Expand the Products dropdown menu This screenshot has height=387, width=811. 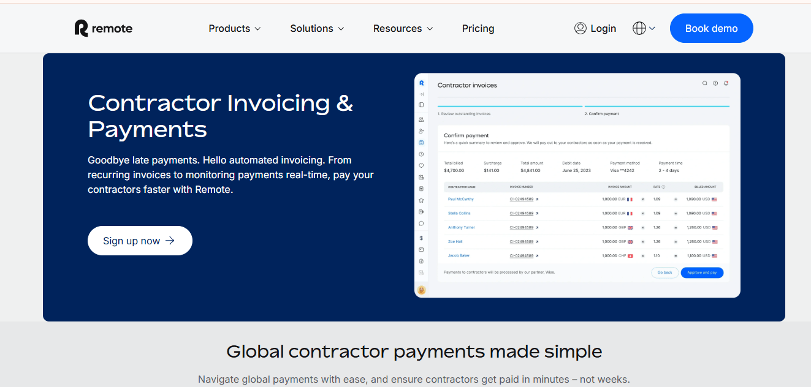[235, 28]
